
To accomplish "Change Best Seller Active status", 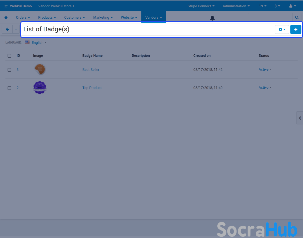I will pyautogui.click(x=265, y=69).
